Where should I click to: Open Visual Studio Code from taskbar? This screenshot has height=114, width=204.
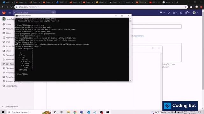coord(88,112)
